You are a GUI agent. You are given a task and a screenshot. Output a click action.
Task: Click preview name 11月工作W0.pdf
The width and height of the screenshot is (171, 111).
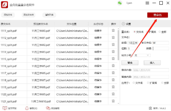pyautogui.click(x=41, y=31)
